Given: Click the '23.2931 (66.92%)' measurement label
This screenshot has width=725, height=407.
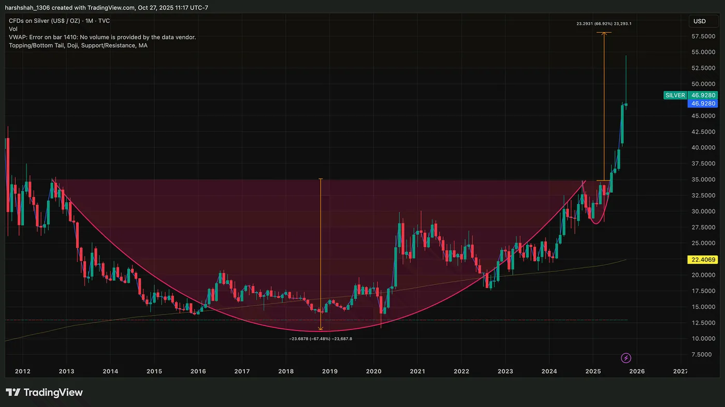Looking at the screenshot, I should click(x=604, y=24).
